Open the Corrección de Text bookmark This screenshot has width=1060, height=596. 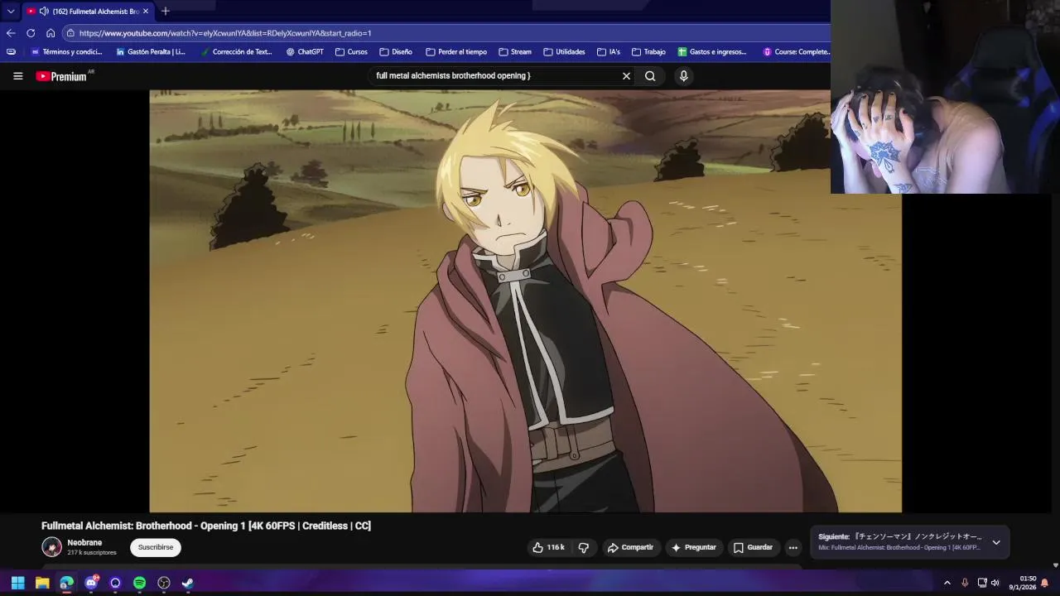(x=236, y=51)
